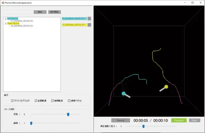Click the Start button
The height and width of the screenshot is (133, 205).
pos(194,120)
